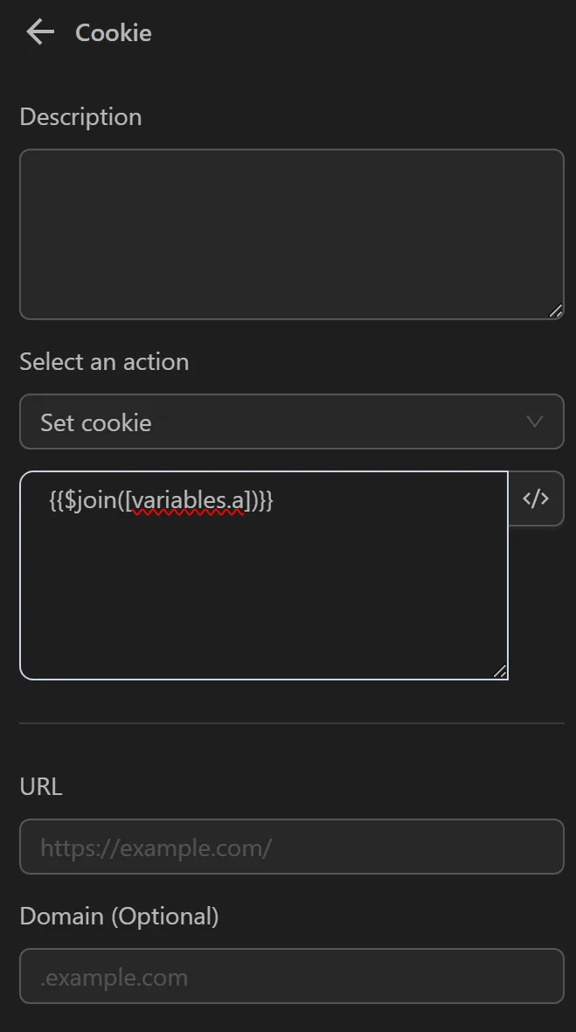
Task: Click the Domain (Optional) input box
Action: pos(292,976)
